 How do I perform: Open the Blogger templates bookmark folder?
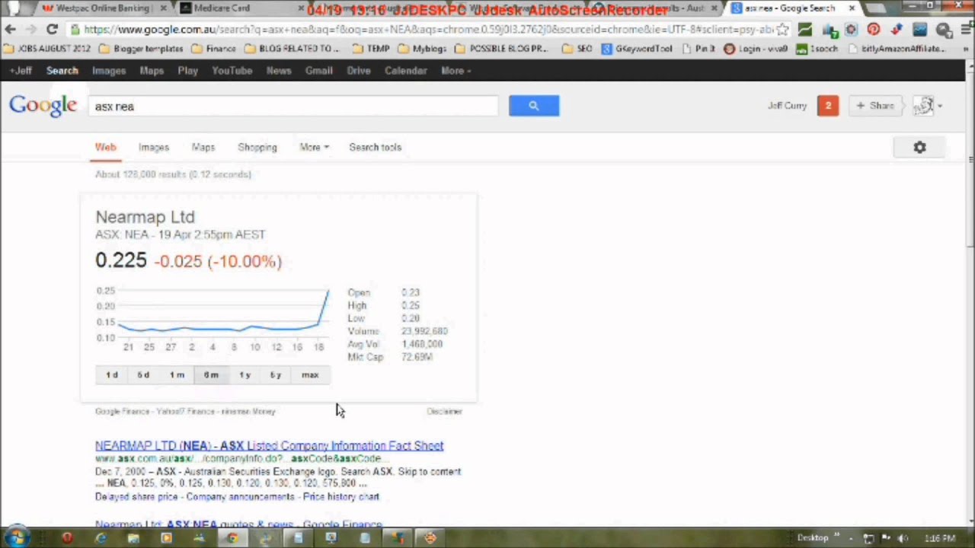(x=142, y=49)
